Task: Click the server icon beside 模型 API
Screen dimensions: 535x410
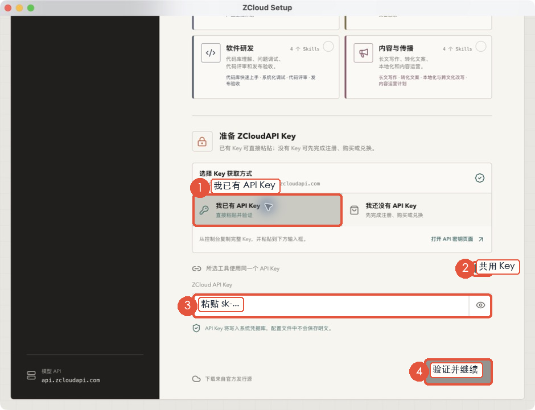Action: [31, 375]
